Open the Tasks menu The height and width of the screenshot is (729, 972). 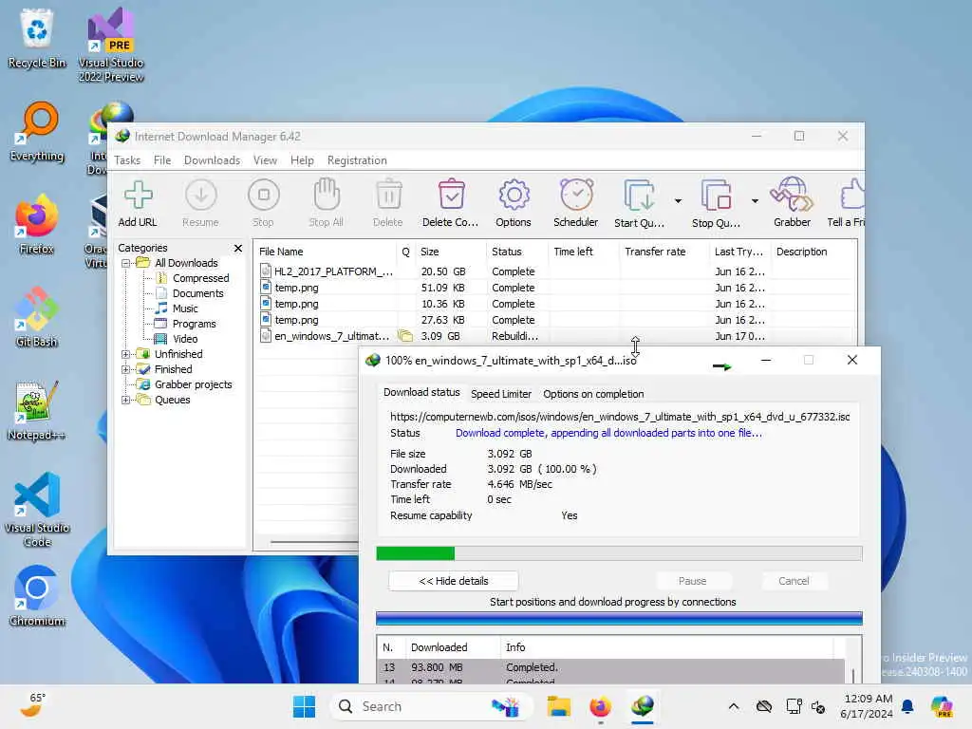tap(127, 159)
